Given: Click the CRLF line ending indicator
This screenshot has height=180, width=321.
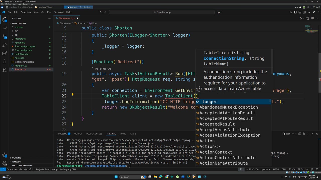Looking at the screenshot, I should 284,169.
